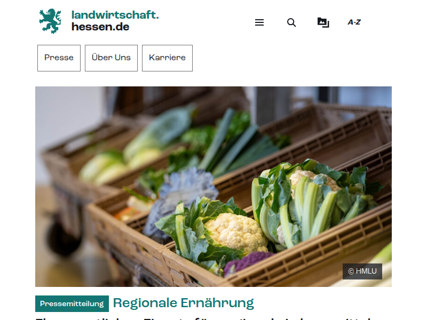Click the copyright symbol before HMLU
Viewport: 427px width, 320px height.
[351, 271]
